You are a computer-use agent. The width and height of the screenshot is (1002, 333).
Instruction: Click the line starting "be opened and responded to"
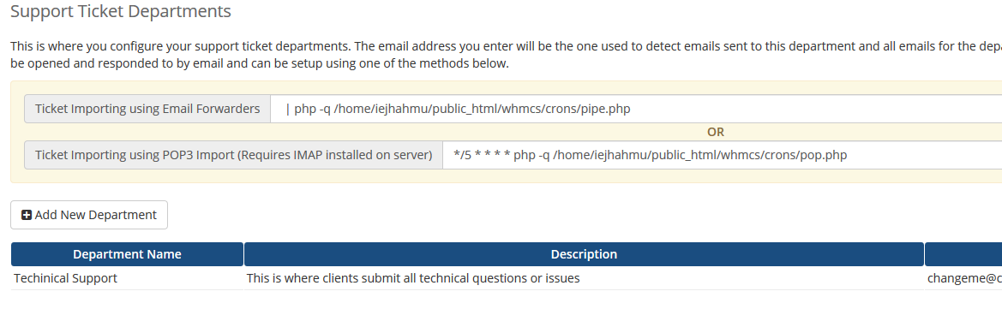[260, 64]
